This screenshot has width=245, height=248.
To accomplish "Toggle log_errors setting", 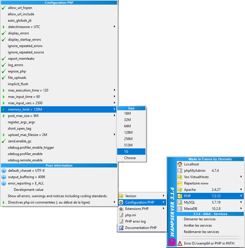I will coord(59,65).
